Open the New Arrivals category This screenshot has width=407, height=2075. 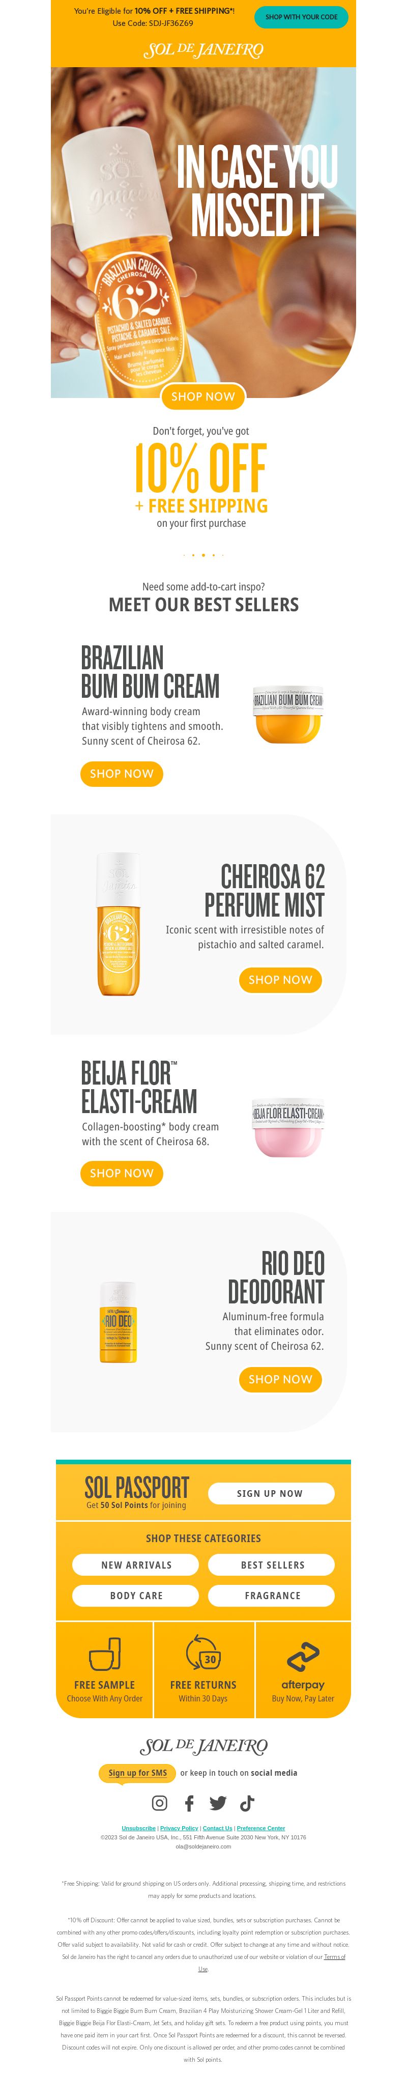pyautogui.click(x=136, y=1565)
